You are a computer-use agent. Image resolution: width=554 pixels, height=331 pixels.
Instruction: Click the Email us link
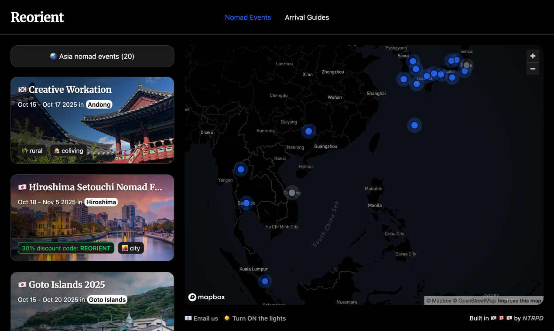tap(201, 318)
